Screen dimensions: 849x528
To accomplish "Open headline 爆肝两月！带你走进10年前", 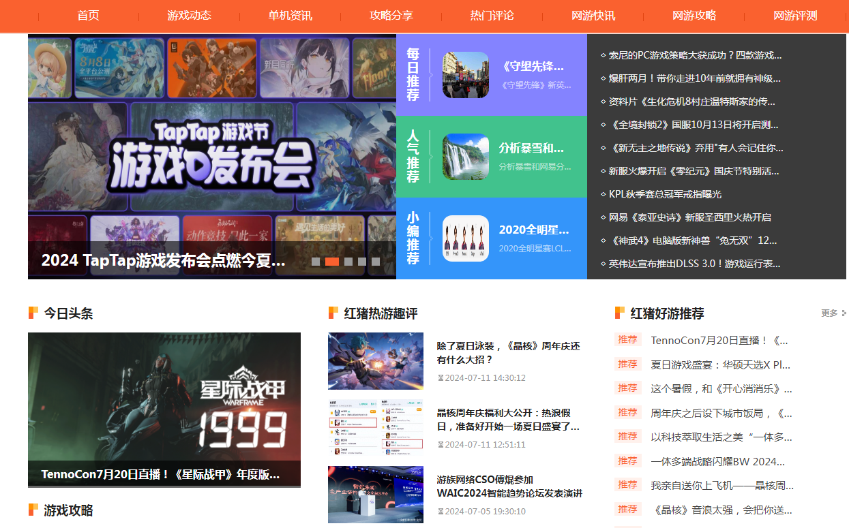I will point(694,78).
